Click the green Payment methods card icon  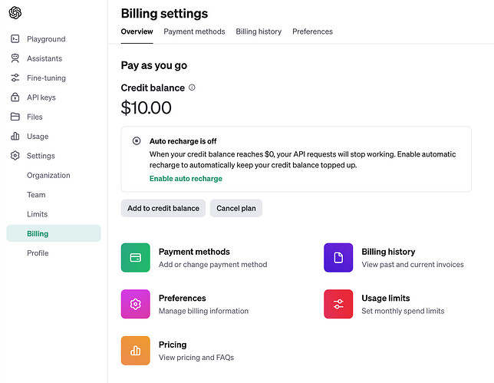[136, 258]
